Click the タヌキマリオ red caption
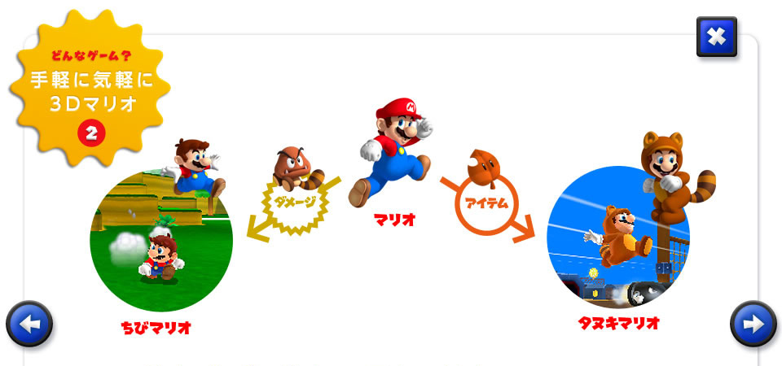782x366 pixels. click(619, 323)
